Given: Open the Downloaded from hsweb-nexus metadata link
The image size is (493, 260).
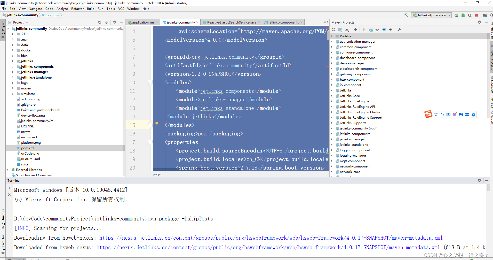Looking at the screenshot, I should point(268,247).
